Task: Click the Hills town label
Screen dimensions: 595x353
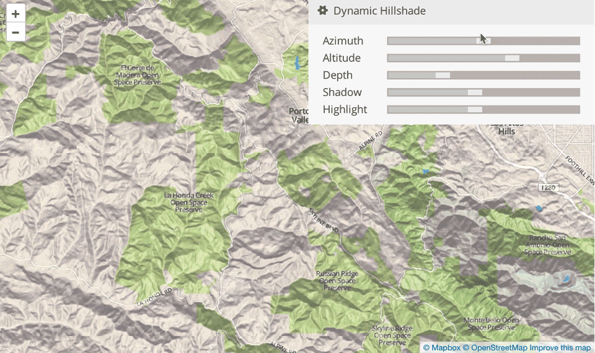Action: pyautogui.click(x=506, y=131)
